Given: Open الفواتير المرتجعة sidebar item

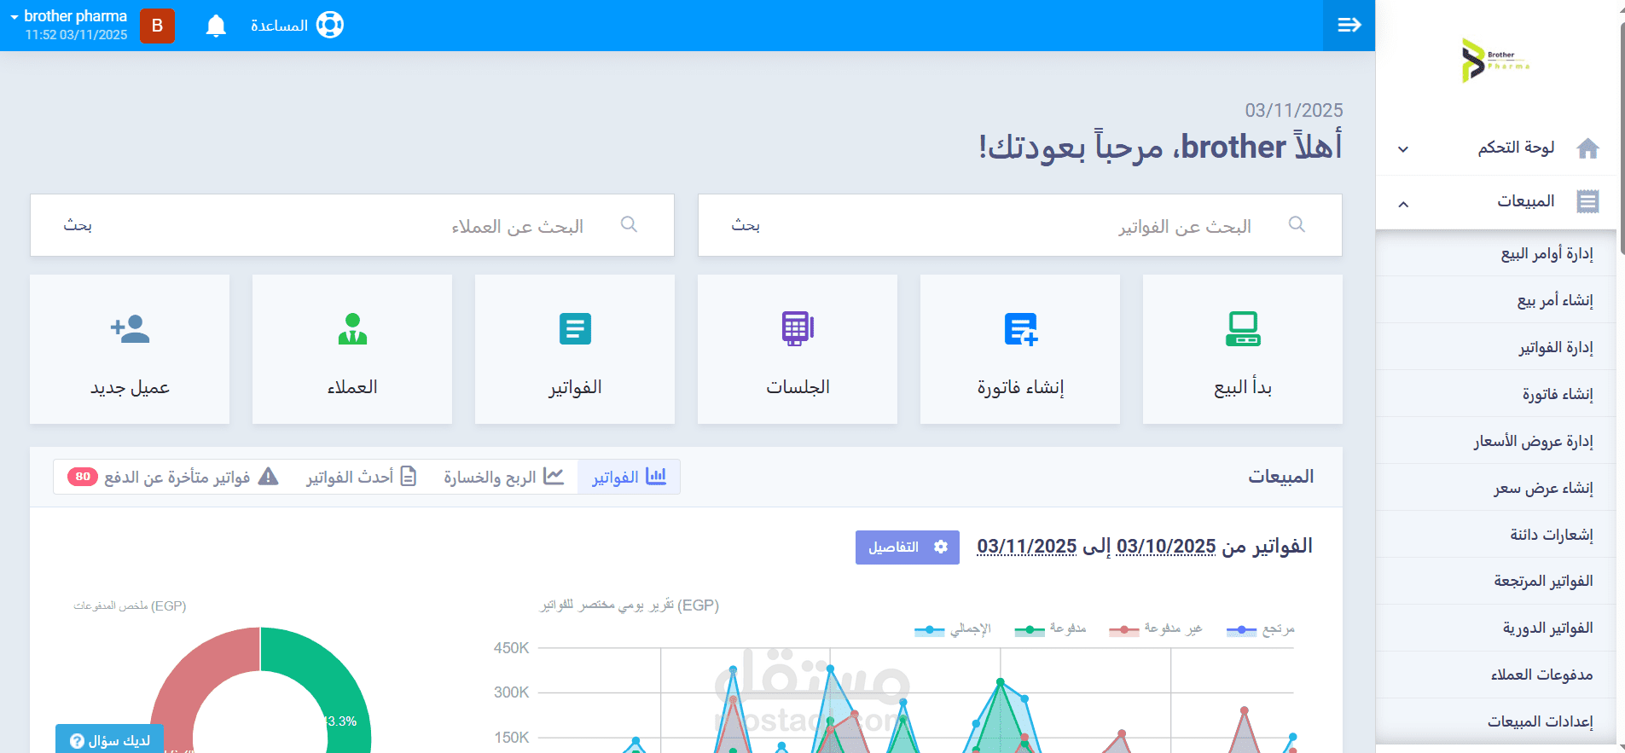Looking at the screenshot, I should [1496, 581].
